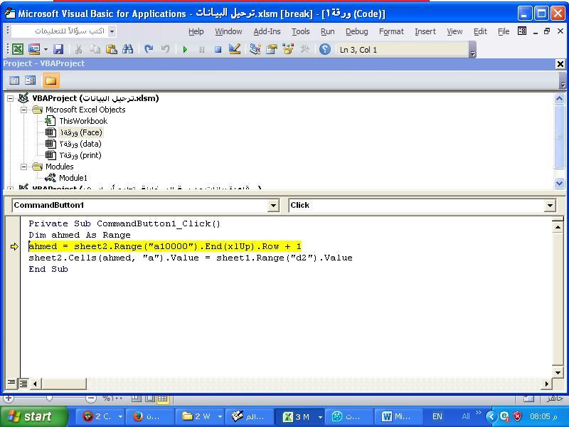Click the View Code icon in Project panel
Viewport: 569px width, 427px height.
pos(14,80)
